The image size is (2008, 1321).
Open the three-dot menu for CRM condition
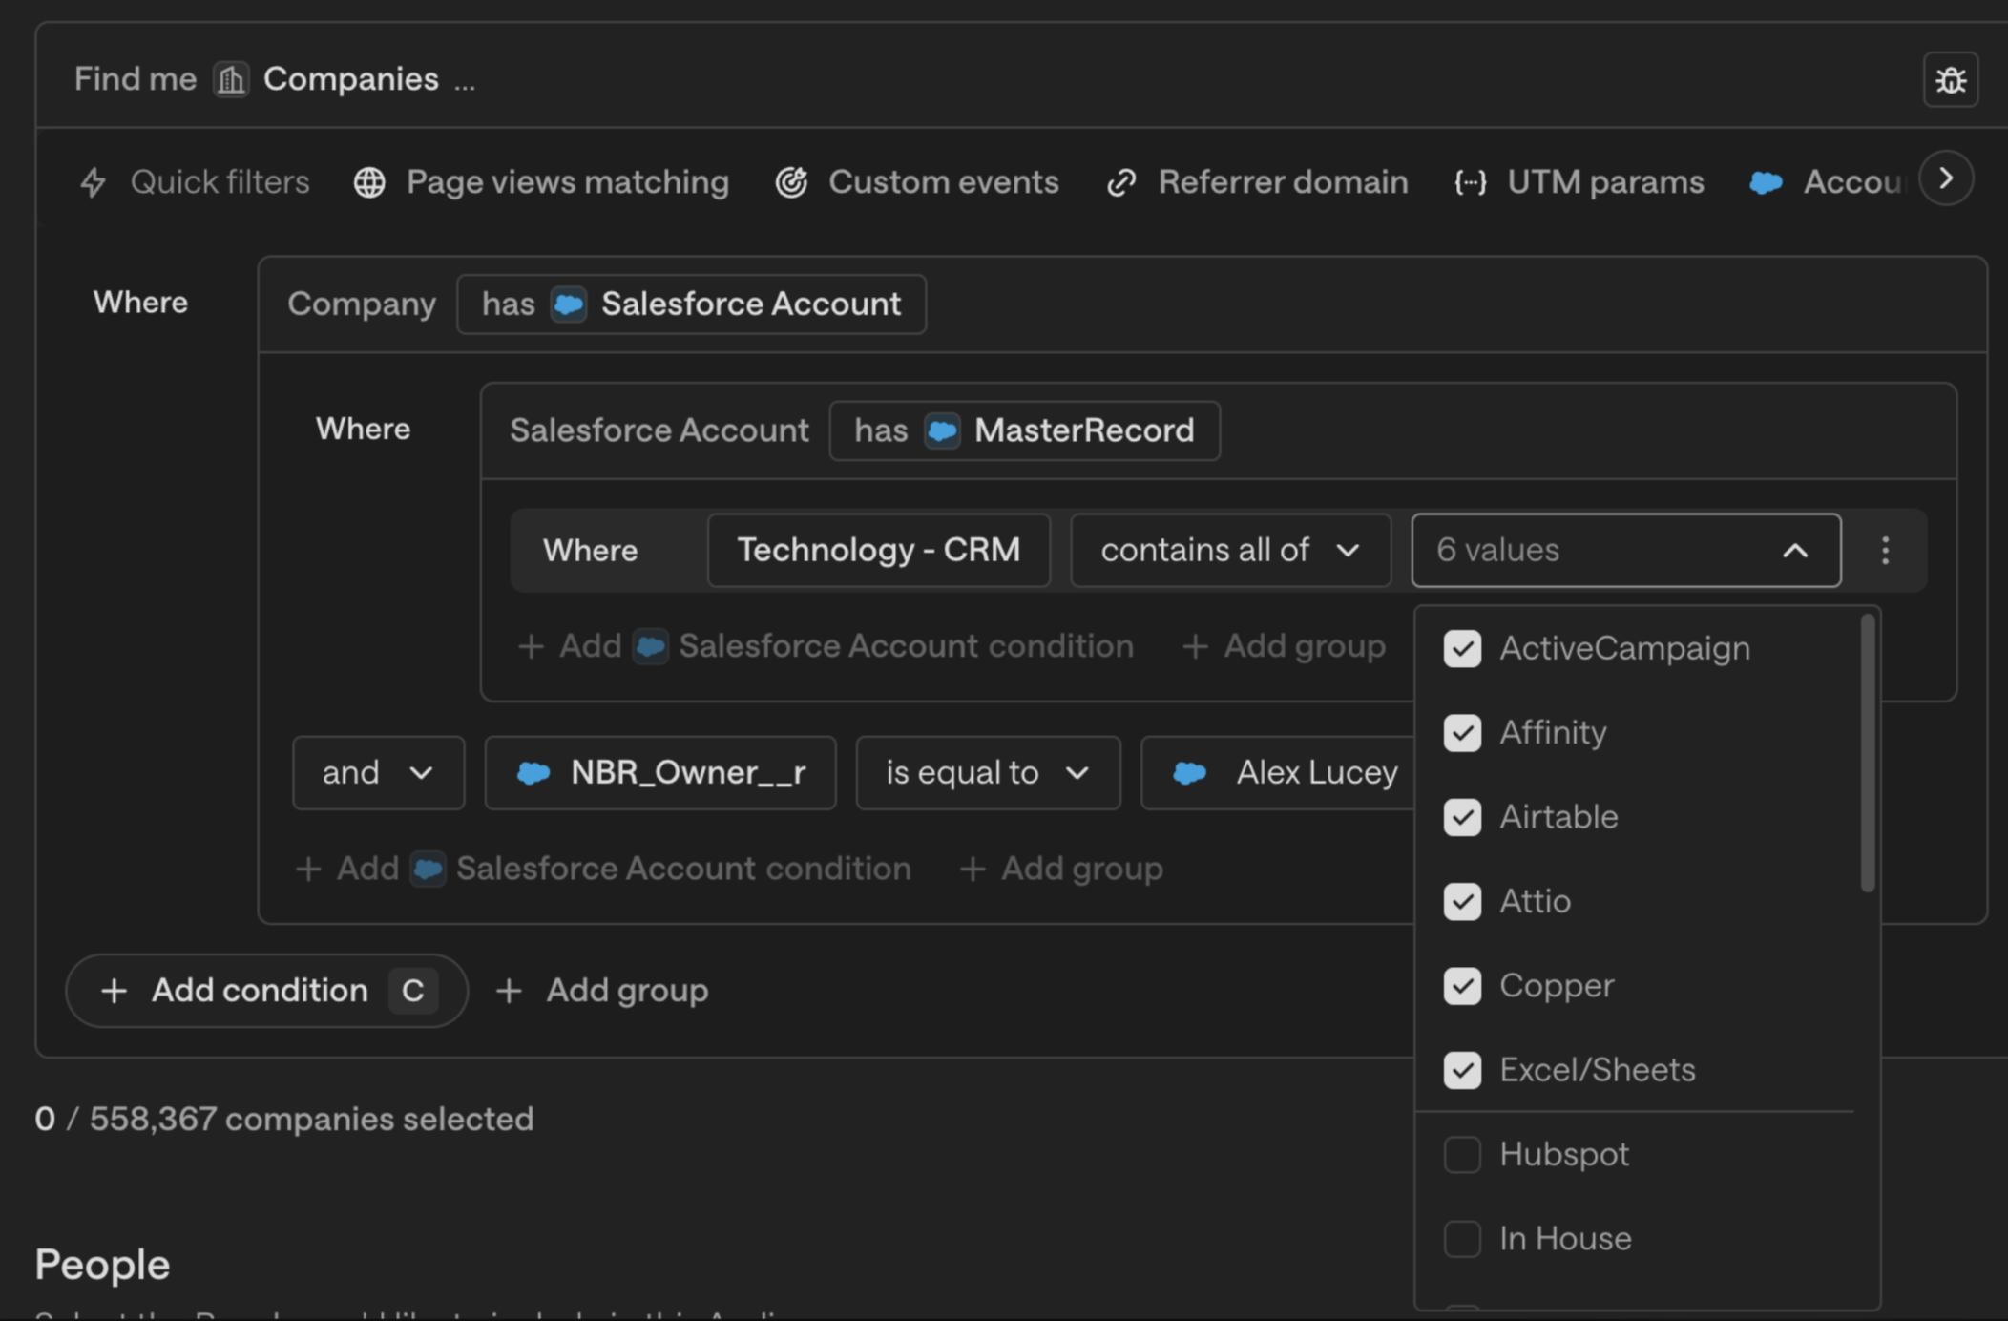coord(1885,551)
